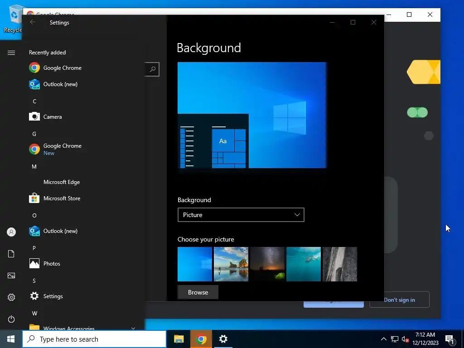Jump to letter C in the app list

[34, 101]
